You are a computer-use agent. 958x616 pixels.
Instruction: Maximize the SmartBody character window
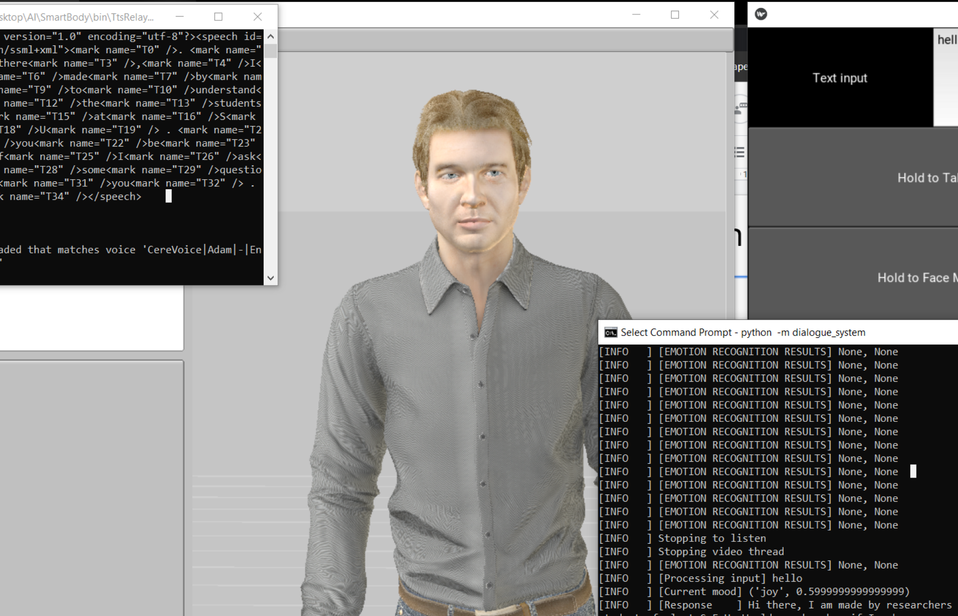pos(675,15)
